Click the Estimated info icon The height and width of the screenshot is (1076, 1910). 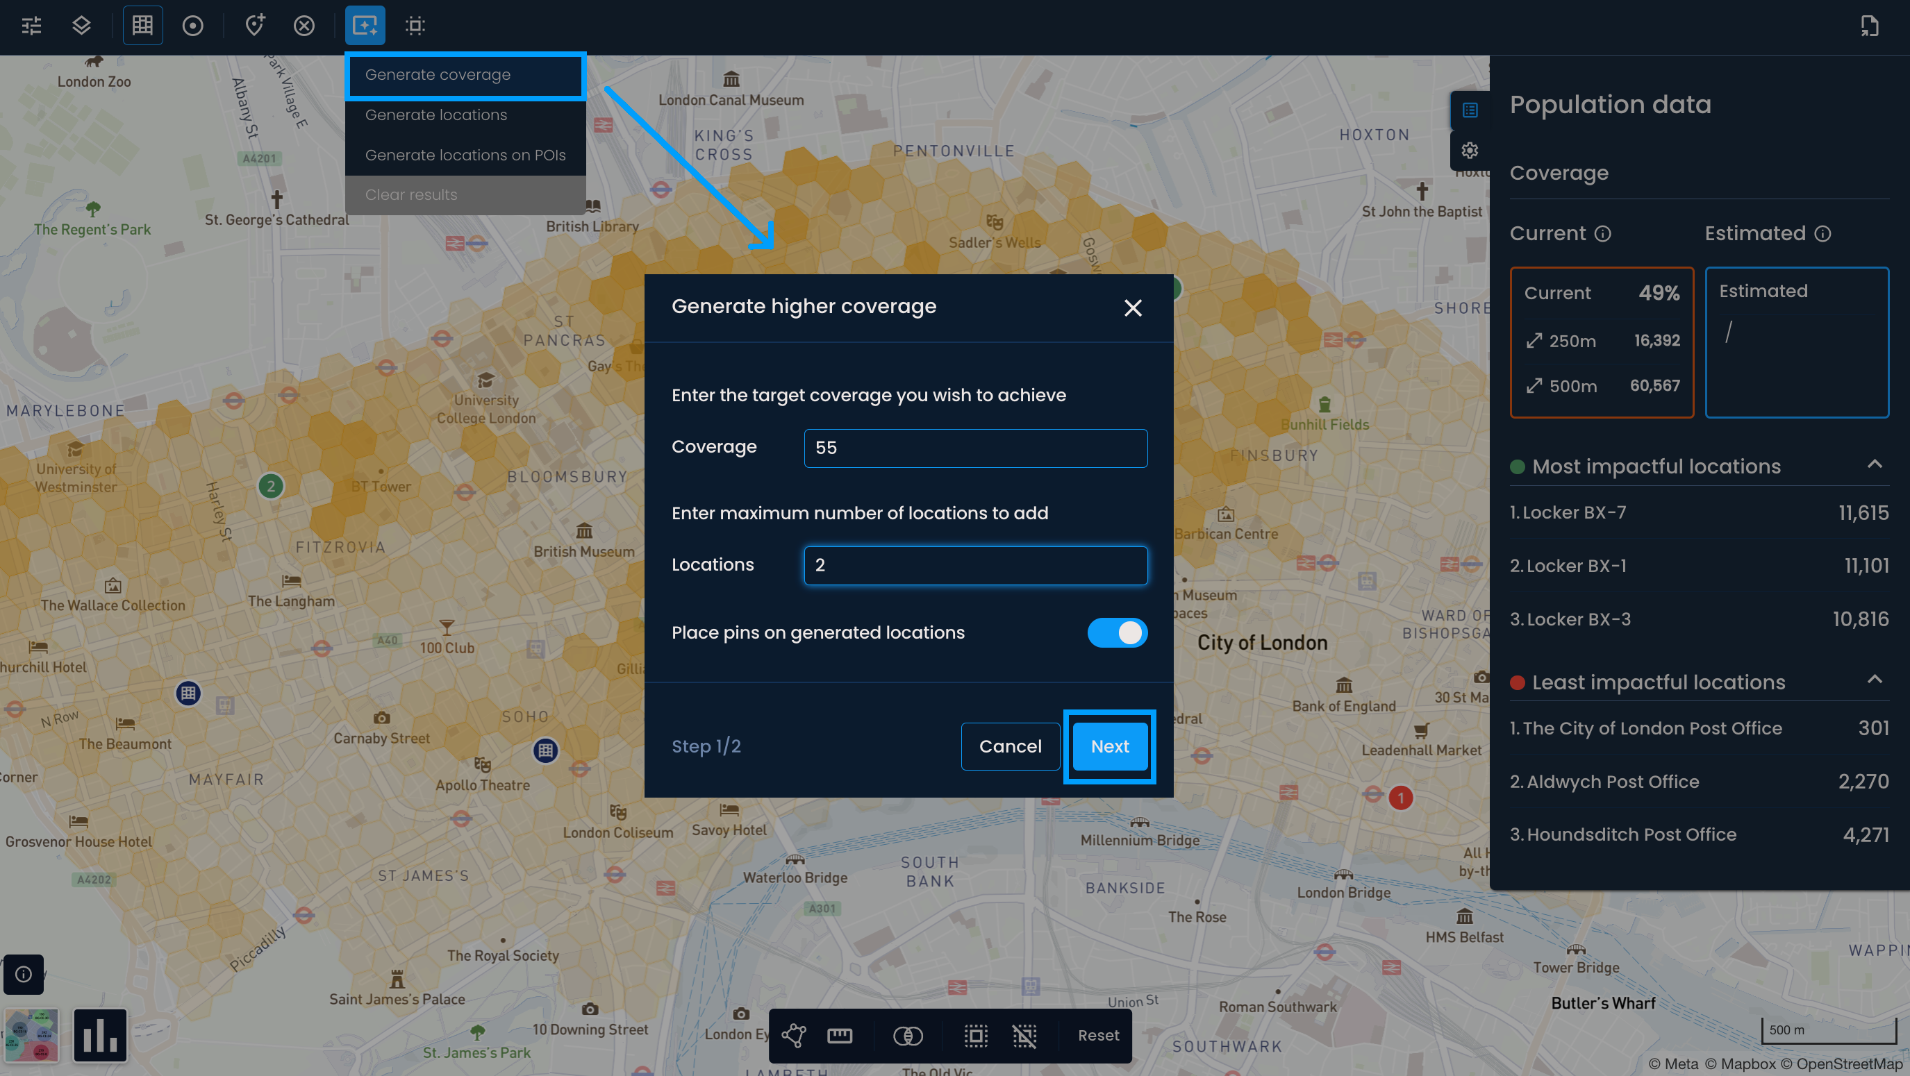click(1822, 234)
